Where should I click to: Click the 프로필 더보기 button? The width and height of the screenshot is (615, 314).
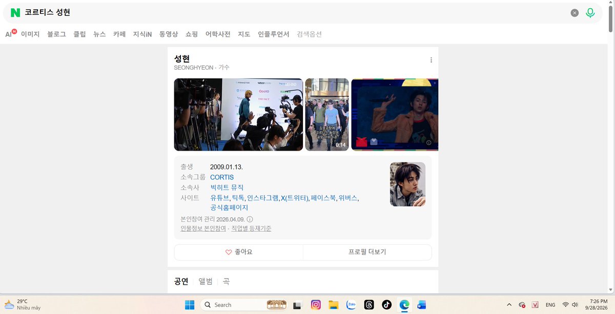(x=367, y=252)
